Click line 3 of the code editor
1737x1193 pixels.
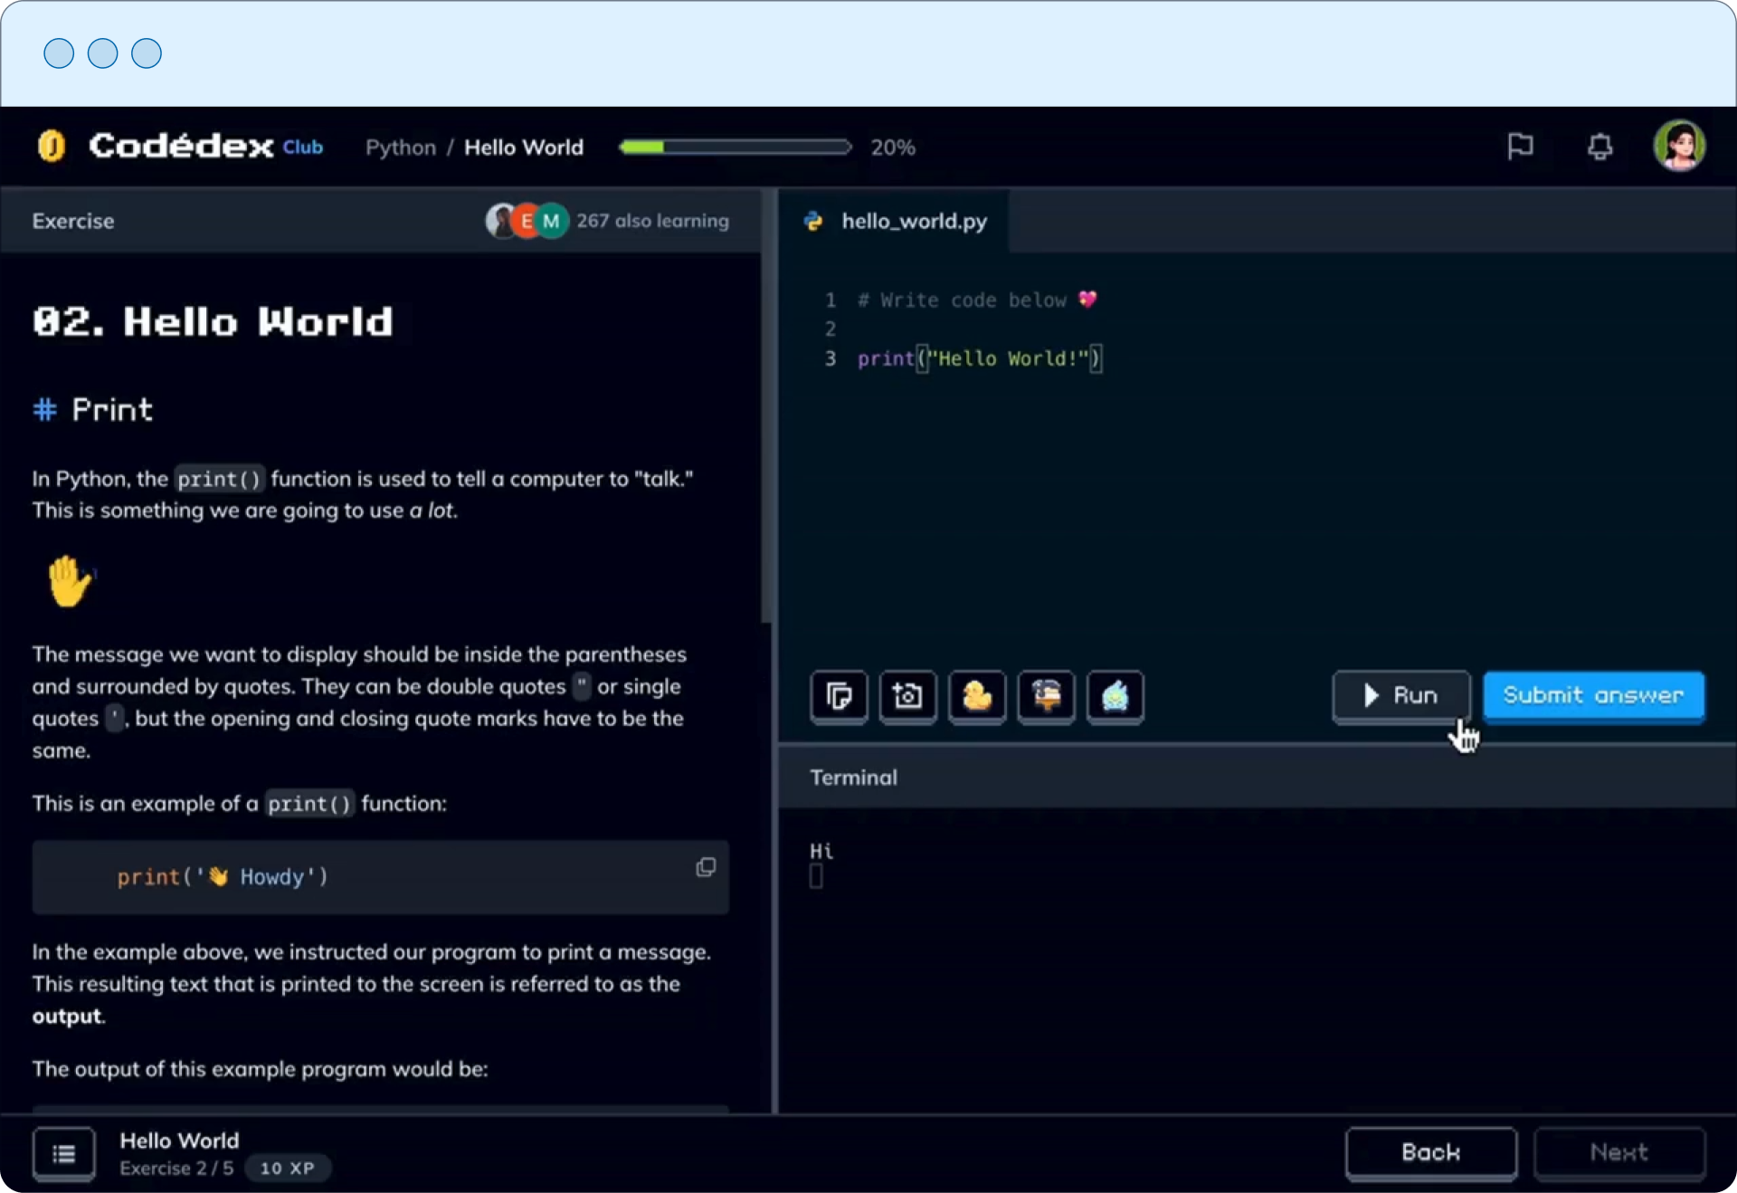click(x=979, y=358)
